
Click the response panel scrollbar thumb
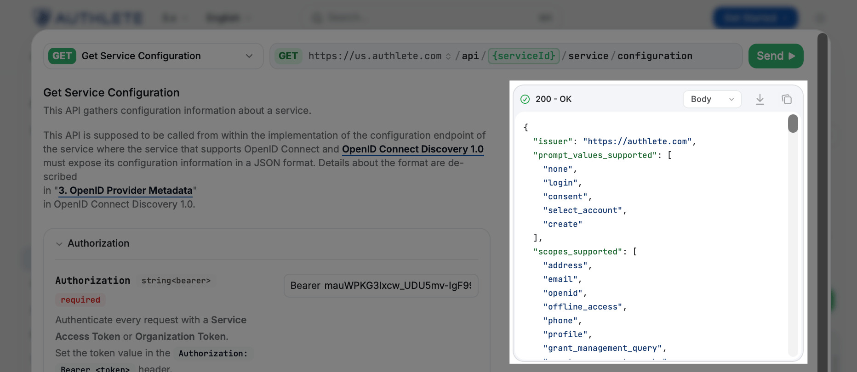pos(793,124)
